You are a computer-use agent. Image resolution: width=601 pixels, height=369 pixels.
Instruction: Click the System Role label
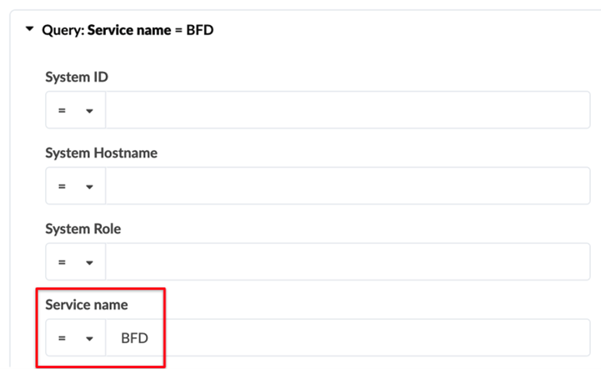pos(83,229)
